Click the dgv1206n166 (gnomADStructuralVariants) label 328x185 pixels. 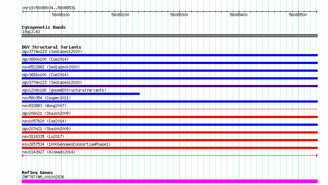tap(64, 90)
